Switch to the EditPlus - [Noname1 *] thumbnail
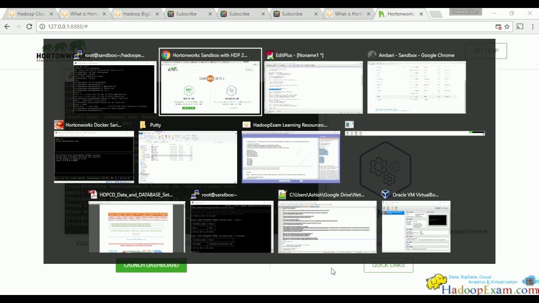The image size is (539, 303). point(314,88)
